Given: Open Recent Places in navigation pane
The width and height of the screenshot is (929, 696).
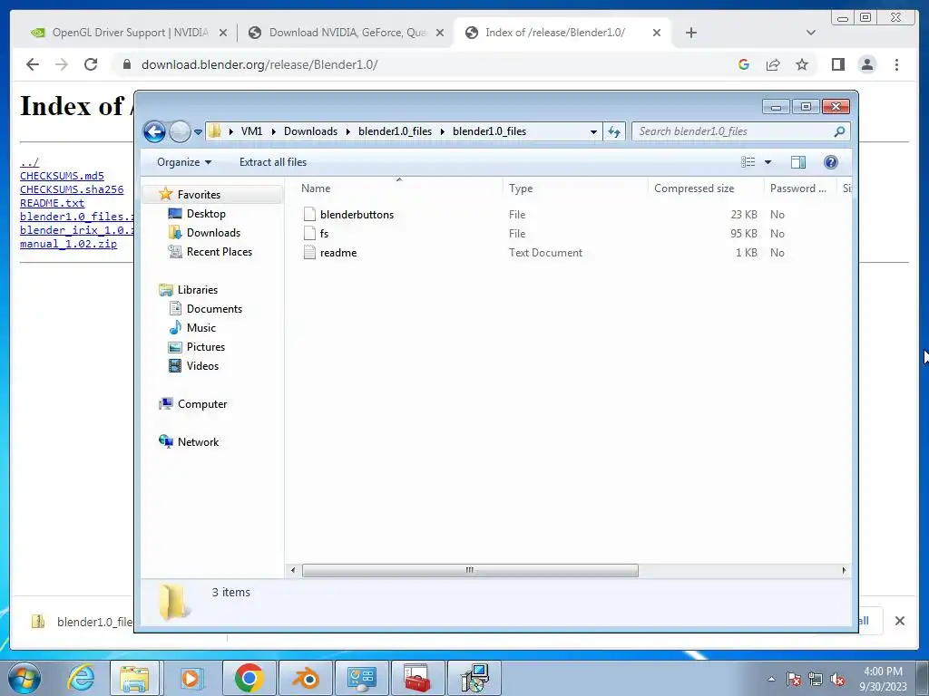Looking at the screenshot, I should coord(220,252).
